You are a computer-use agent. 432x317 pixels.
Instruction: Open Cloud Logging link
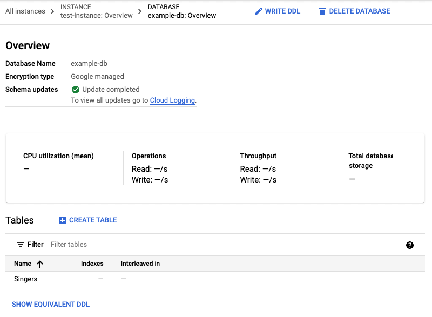[172, 100]
